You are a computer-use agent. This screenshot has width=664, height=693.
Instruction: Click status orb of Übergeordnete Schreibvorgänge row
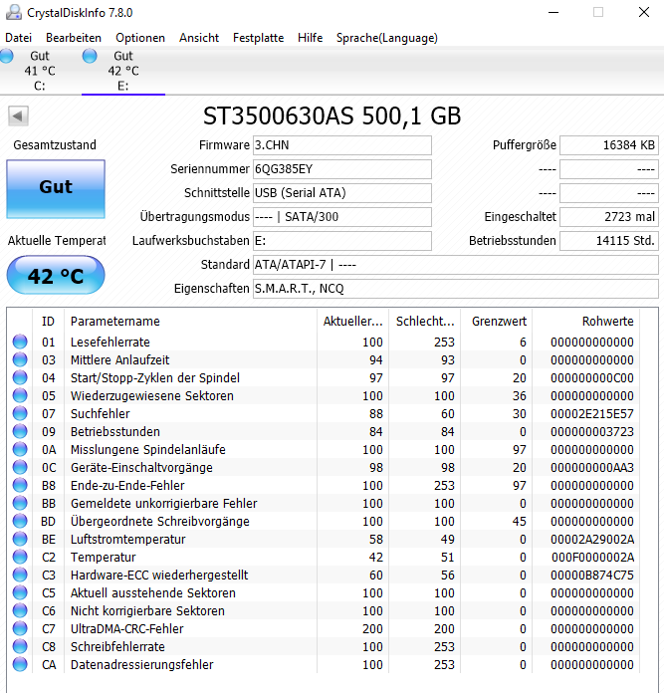20,521
